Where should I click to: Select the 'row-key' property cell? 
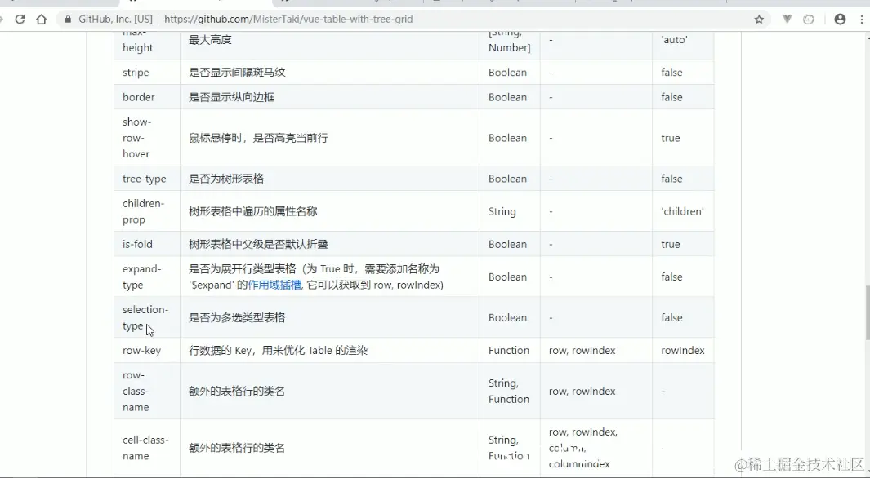pos(147,351)
